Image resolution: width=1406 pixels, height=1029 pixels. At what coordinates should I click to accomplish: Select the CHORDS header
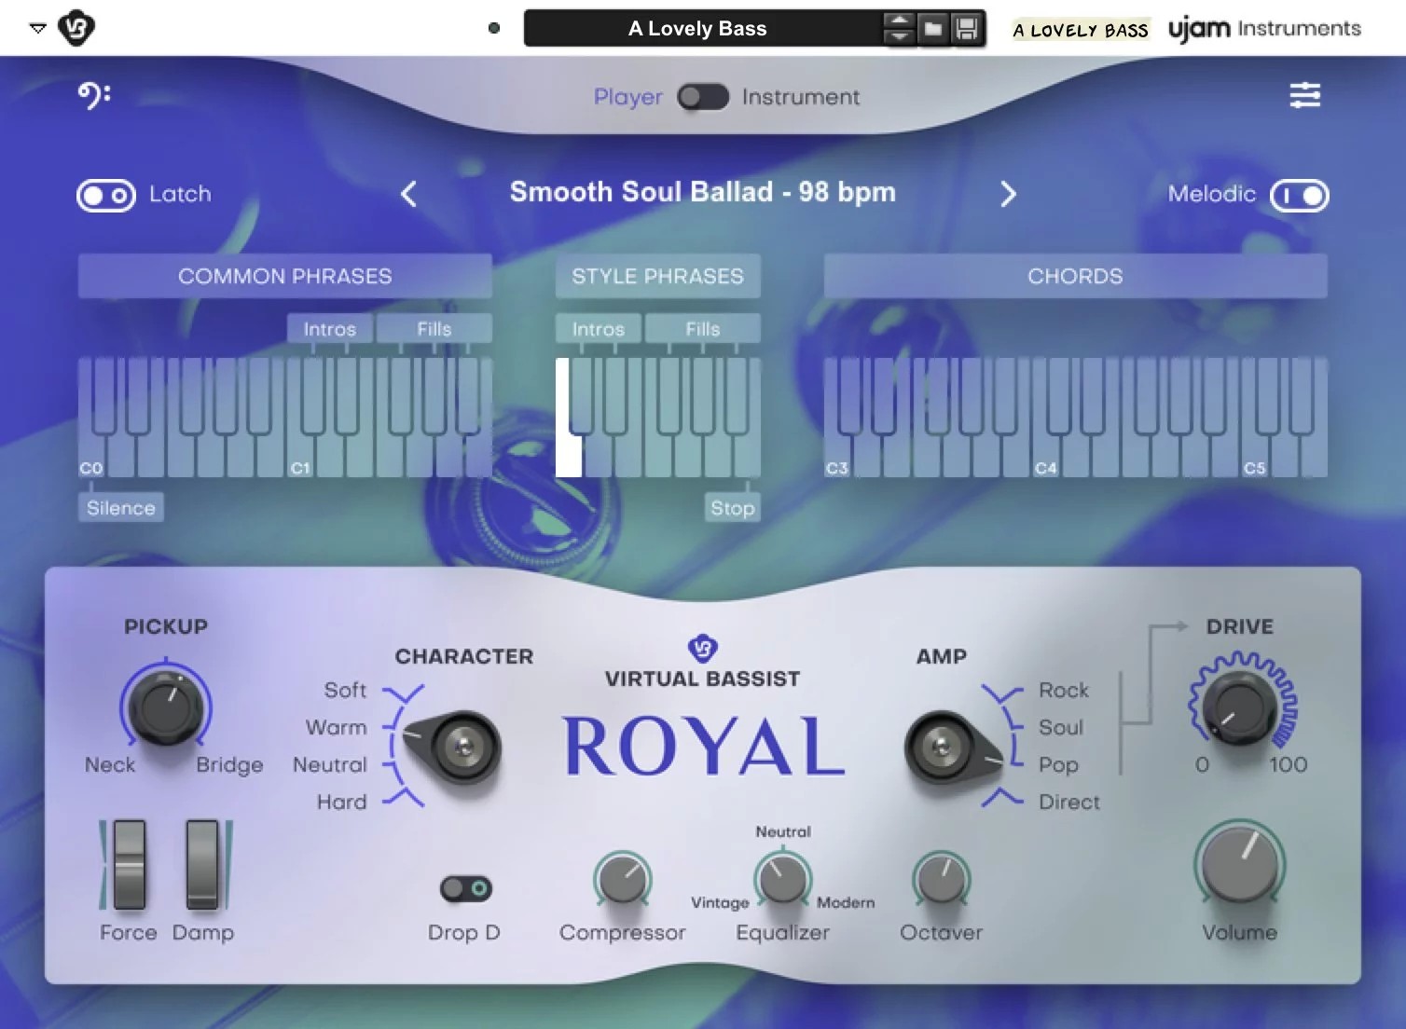click(x=1076, y=276)
